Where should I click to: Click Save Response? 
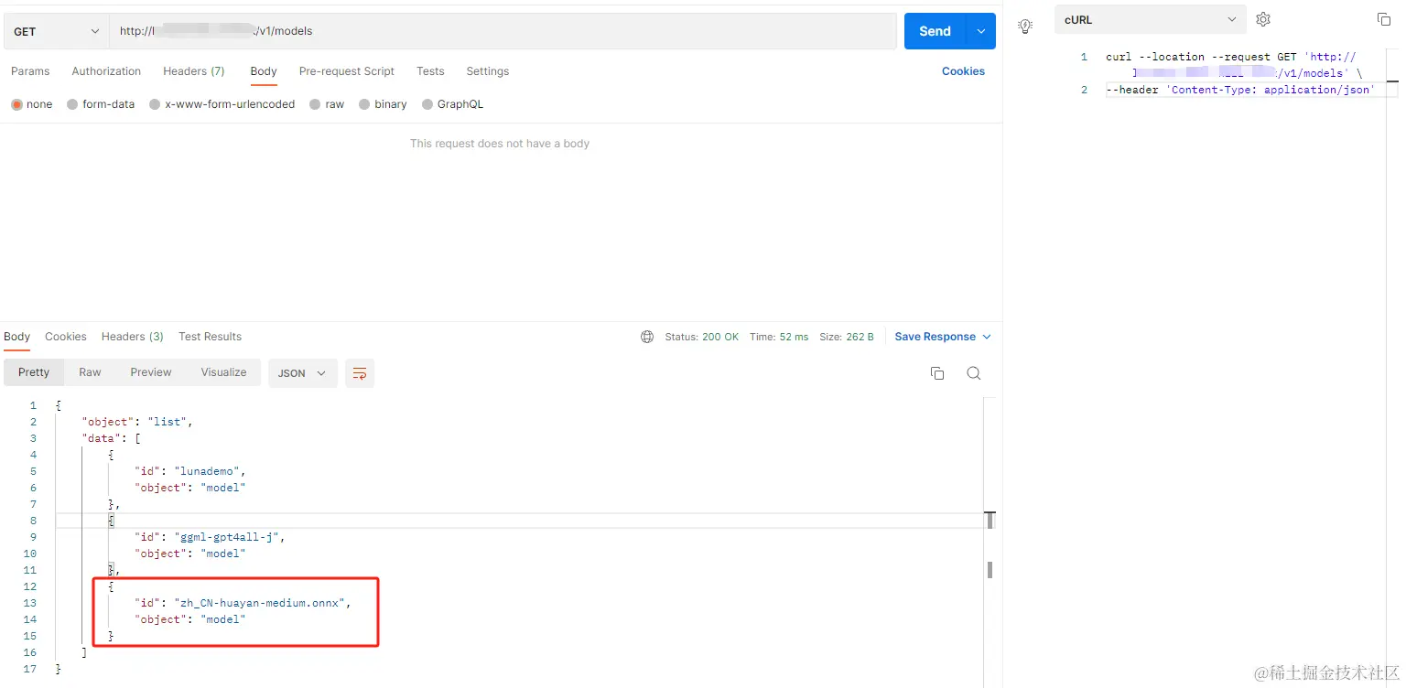tap(935, 337)
